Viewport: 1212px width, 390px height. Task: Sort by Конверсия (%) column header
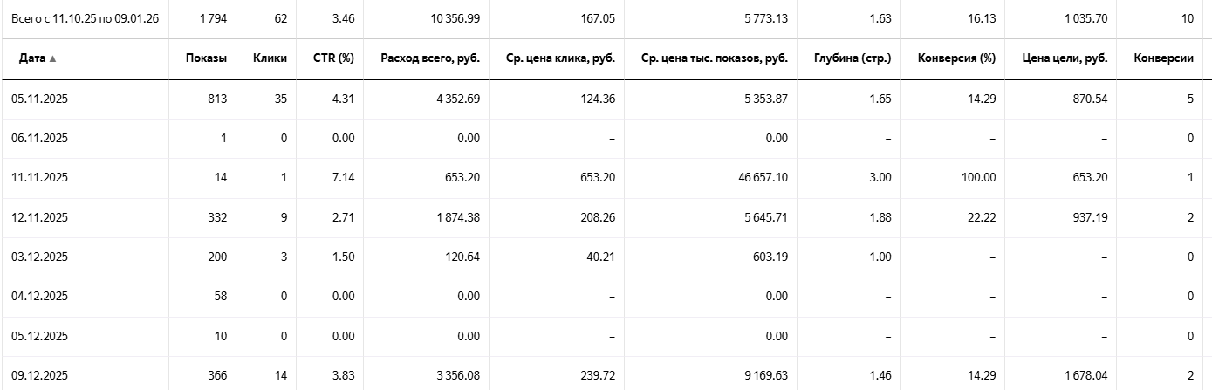957,58
